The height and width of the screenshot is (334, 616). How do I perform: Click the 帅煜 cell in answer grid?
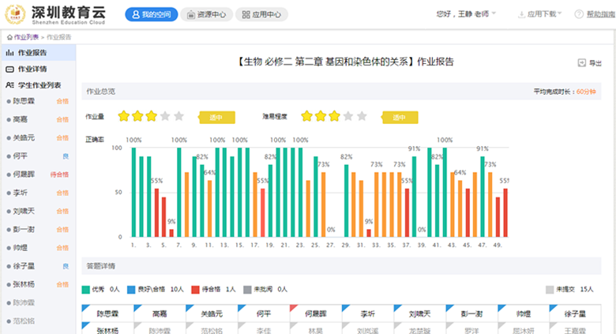(524, 313)
